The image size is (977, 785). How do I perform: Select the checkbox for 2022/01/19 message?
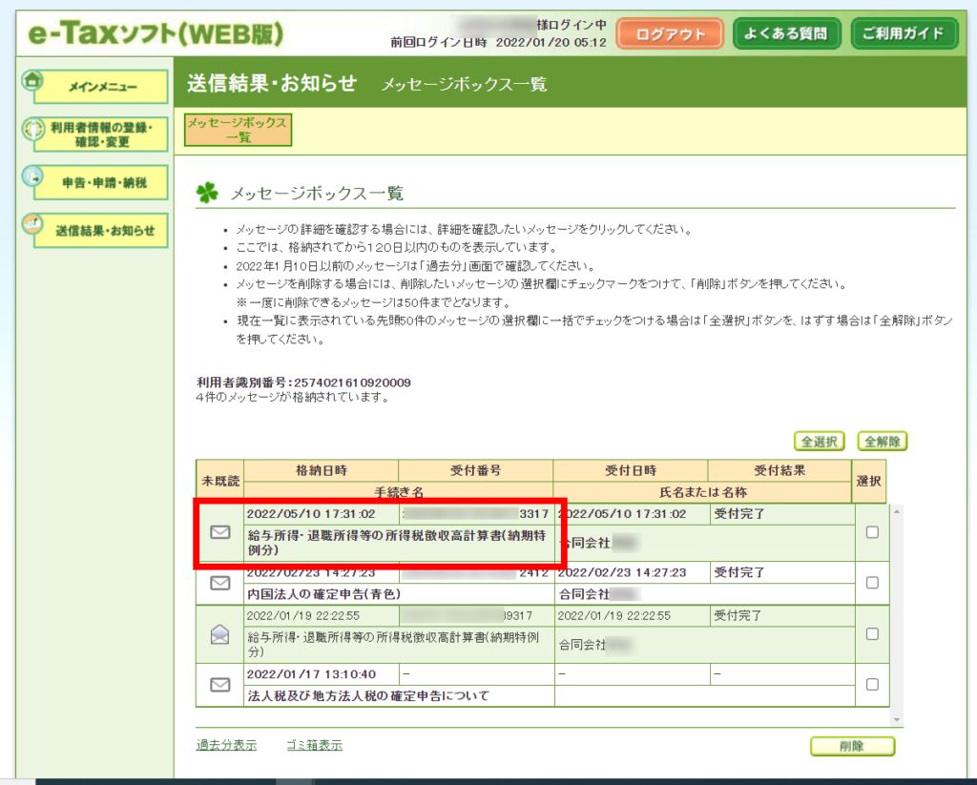872,633
